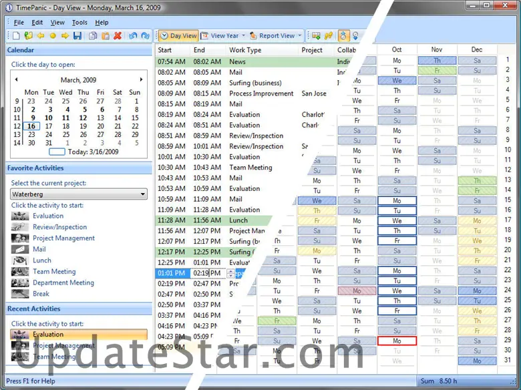
Task: Toggle the stopwatch timer icon
Action: 343,35
